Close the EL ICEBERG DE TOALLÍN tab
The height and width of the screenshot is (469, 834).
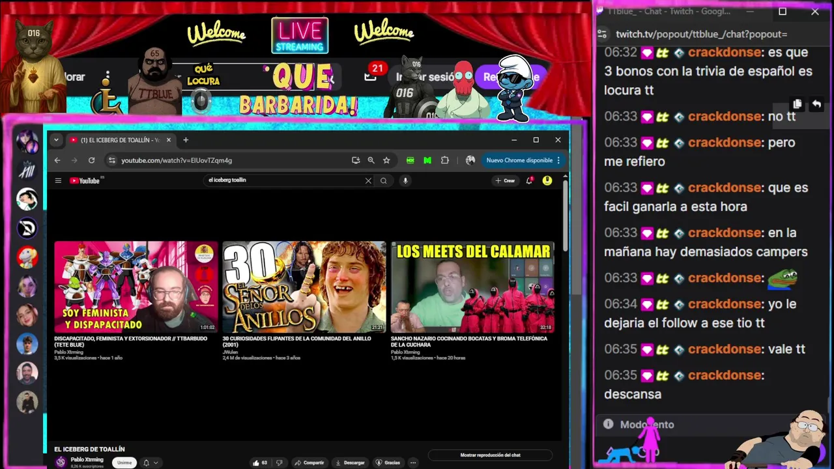click(169, 140)
